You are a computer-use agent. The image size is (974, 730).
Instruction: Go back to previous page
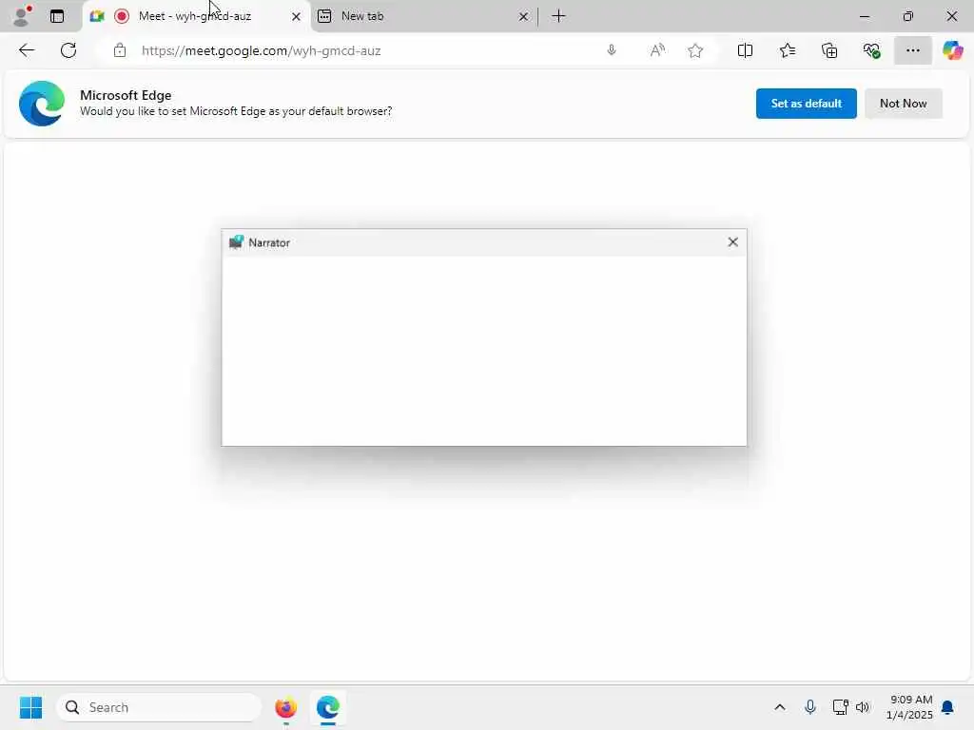pos(27,50)
